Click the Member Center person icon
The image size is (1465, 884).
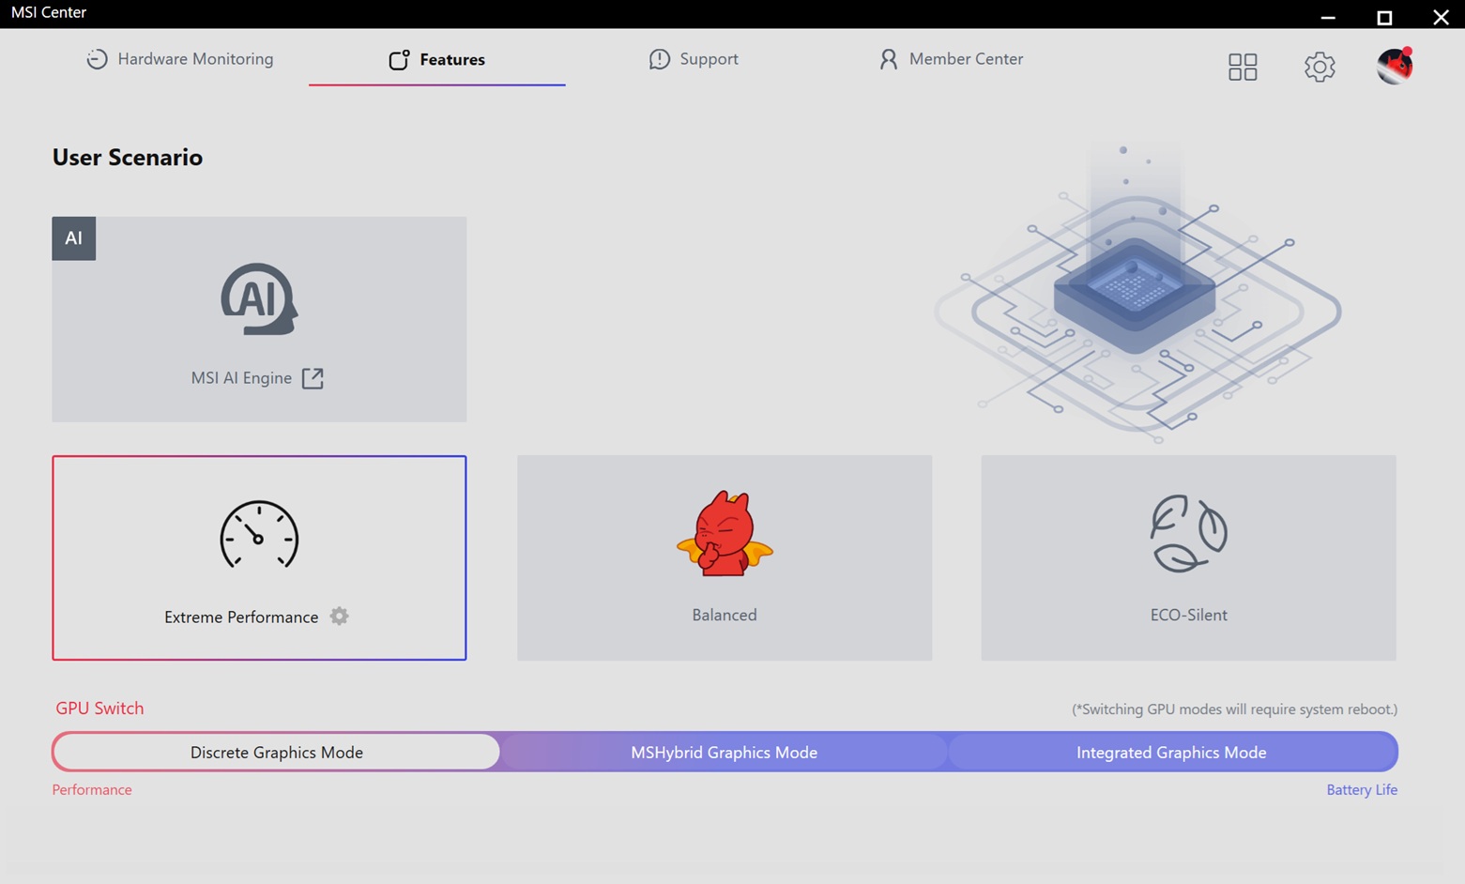pyautogui.click(x=888, y=59)
